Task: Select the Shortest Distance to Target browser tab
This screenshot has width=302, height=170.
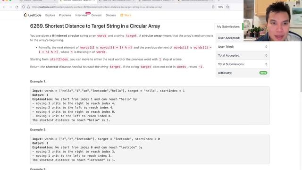Action: click(77, 1)
